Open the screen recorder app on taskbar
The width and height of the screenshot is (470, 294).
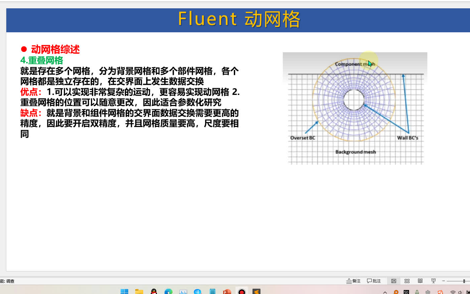[x=242, y=291]
